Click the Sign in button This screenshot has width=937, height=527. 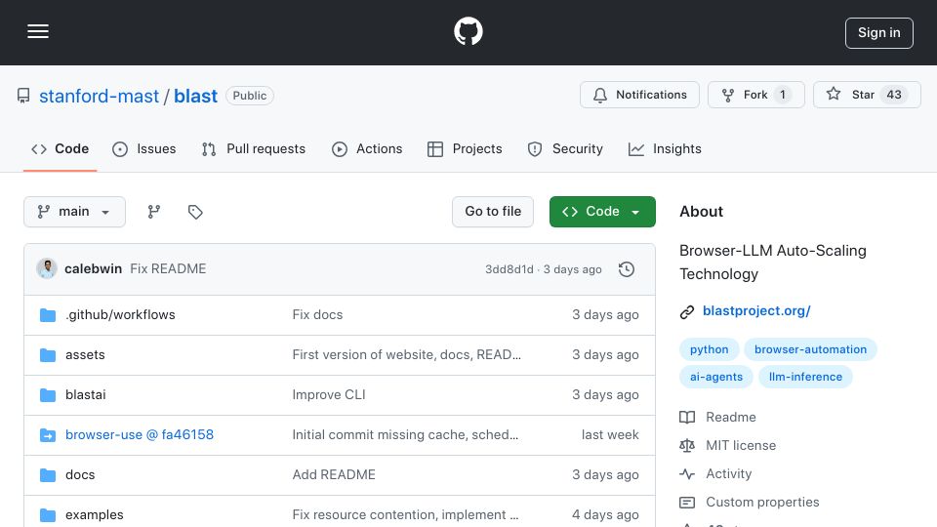tap(878, 33)
